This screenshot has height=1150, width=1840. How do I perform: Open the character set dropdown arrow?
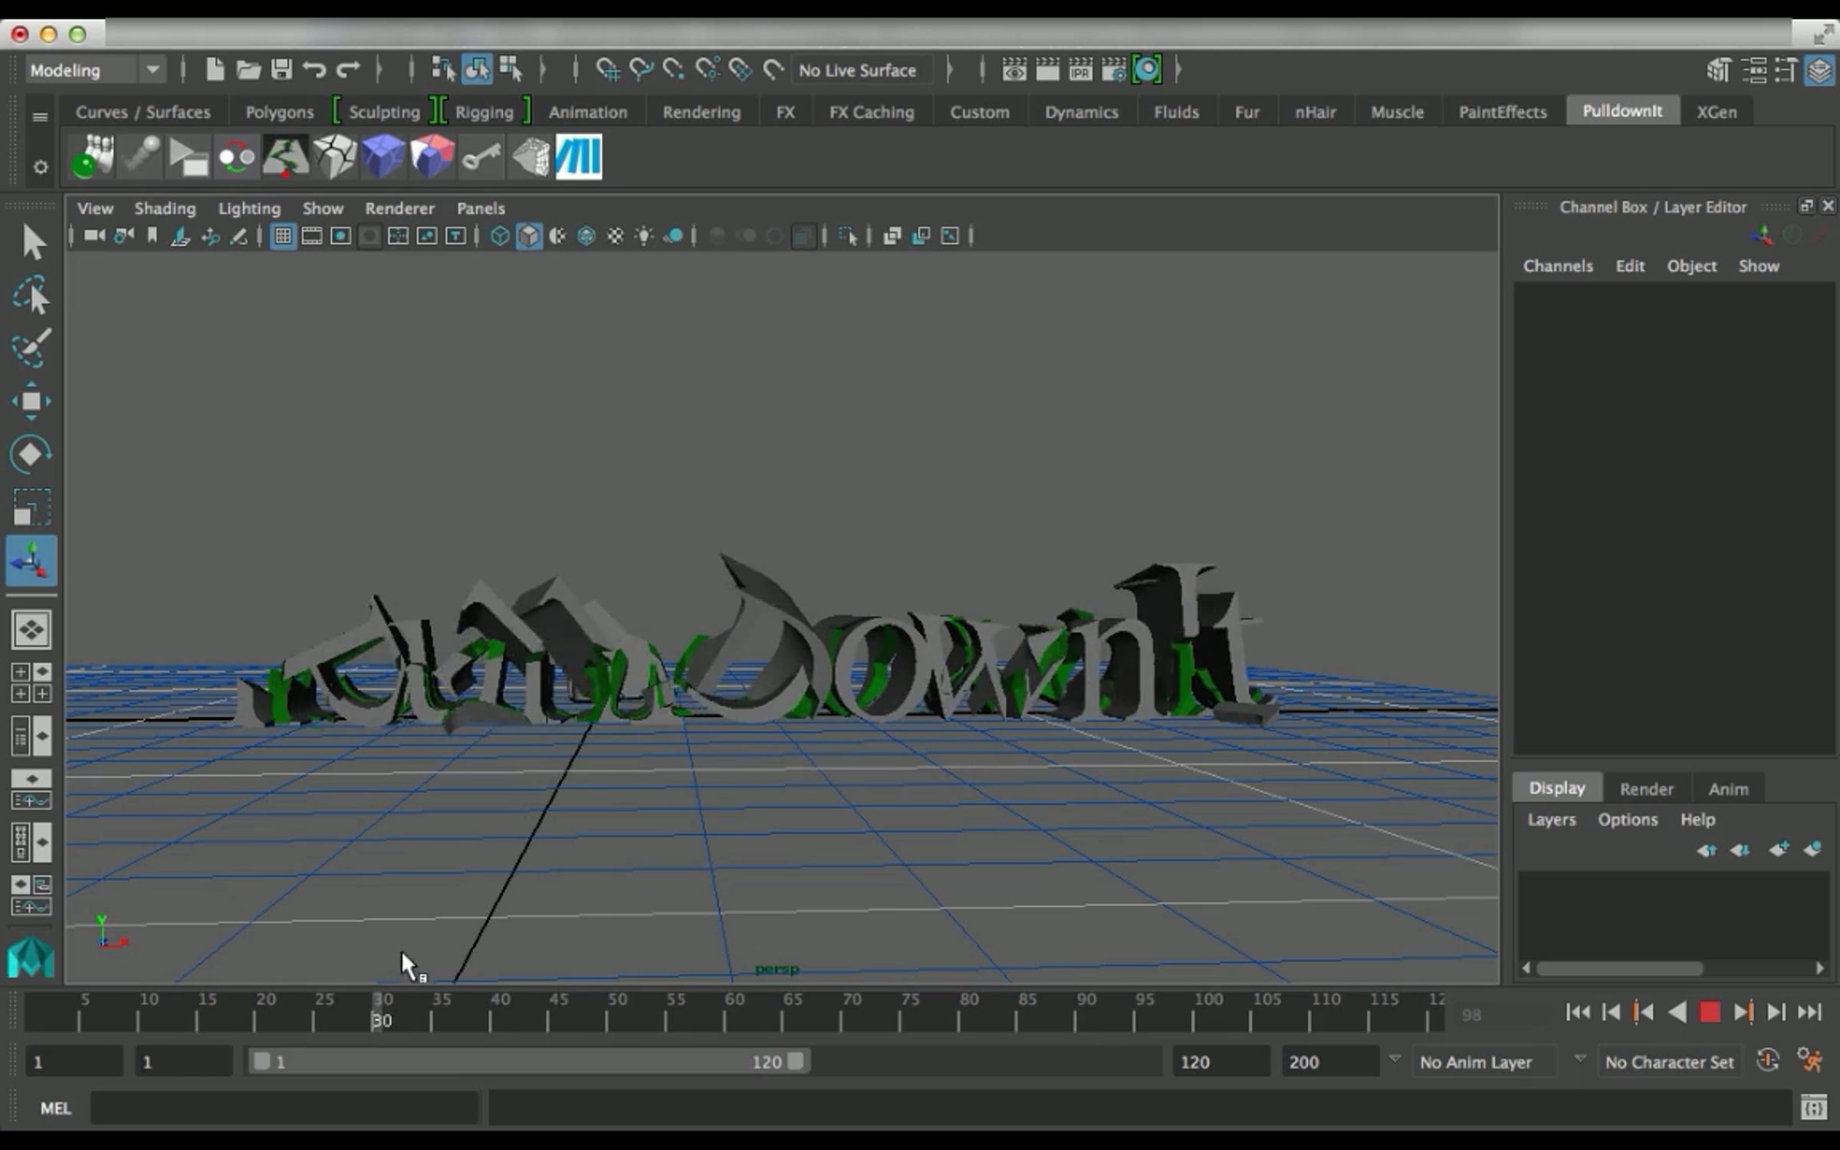1580,1060
